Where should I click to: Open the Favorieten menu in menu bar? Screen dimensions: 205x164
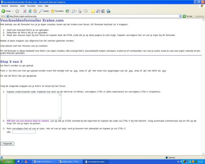coord(31,6)
